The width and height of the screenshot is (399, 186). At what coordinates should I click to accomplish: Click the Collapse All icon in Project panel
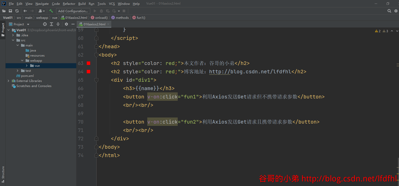click(x=58, y=24)
